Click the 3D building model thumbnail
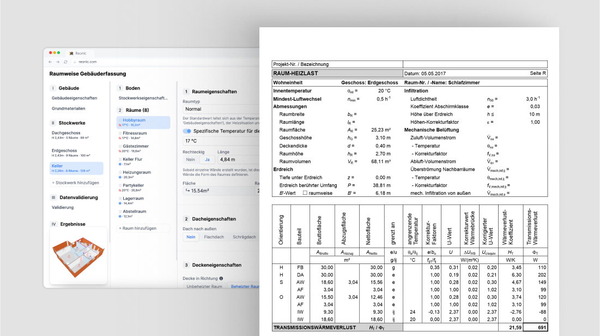600x336 pixels. [78, 256]
